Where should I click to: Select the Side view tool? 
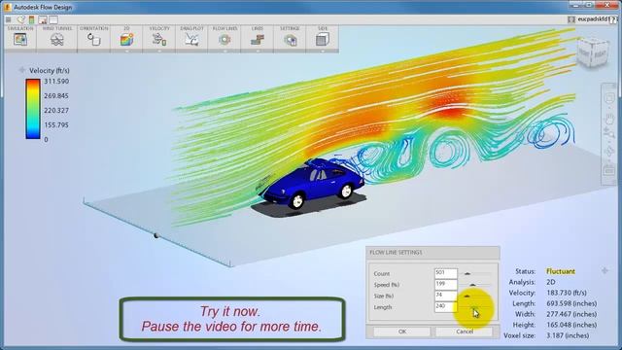(323, 39)
